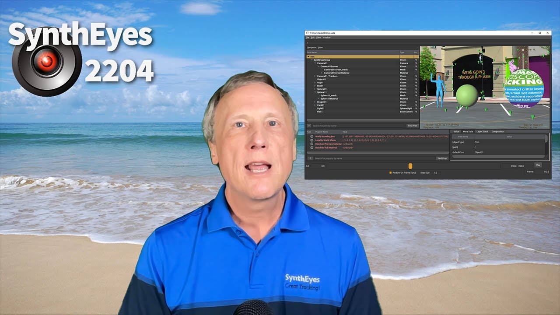Click the property search help question button
560x315 pixels.
[x=310, y=158]
